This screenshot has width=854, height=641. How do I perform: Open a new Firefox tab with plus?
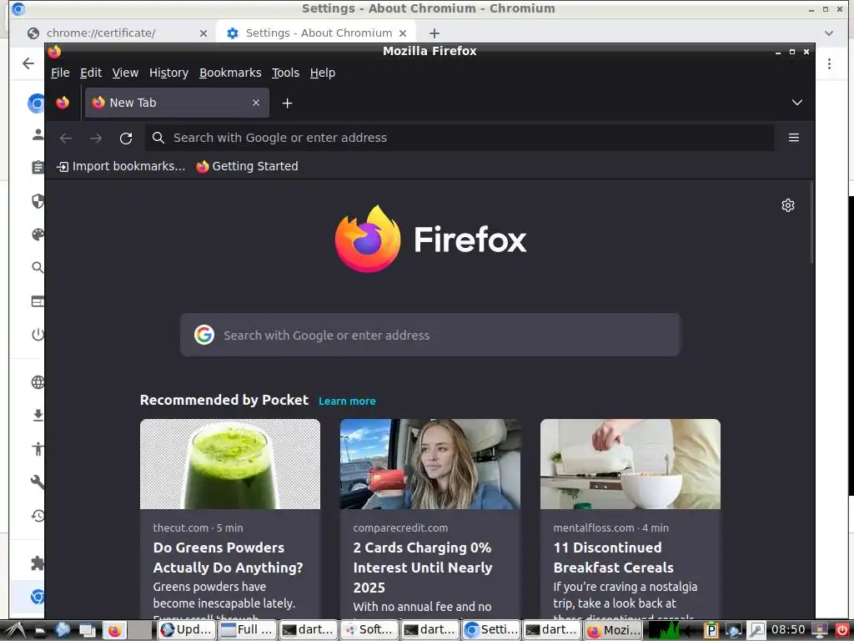click(287, 103)
